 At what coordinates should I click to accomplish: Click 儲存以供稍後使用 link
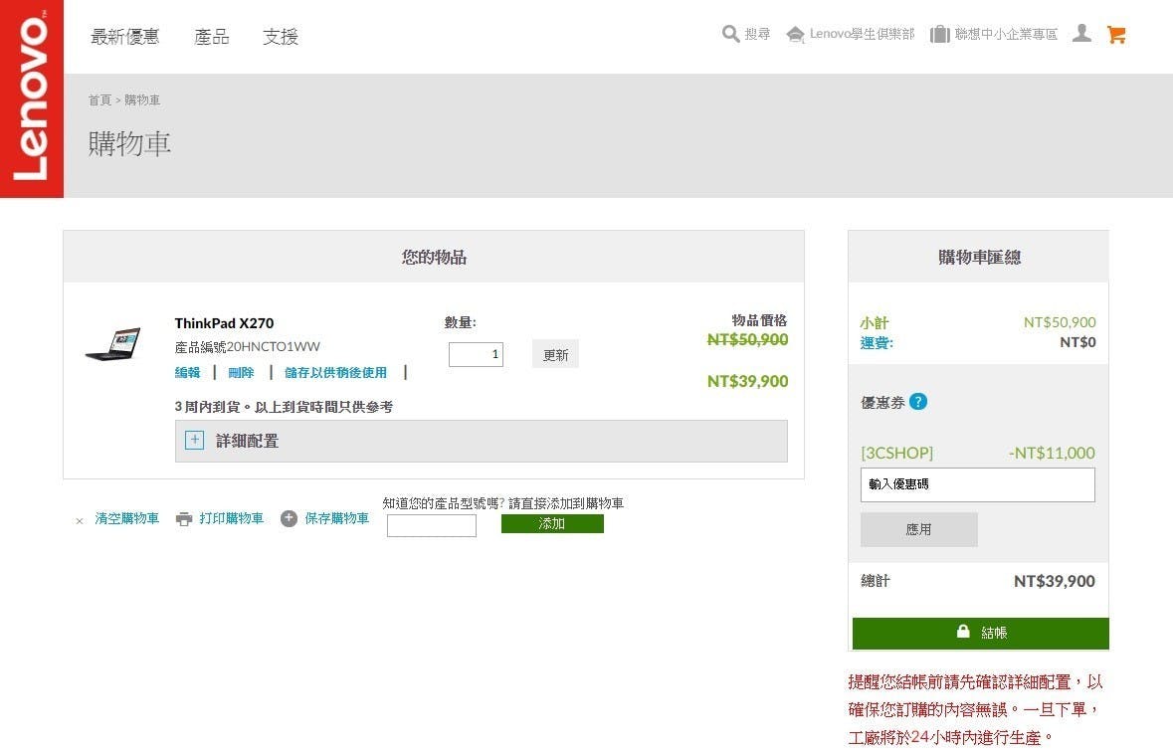coord(336,372)
